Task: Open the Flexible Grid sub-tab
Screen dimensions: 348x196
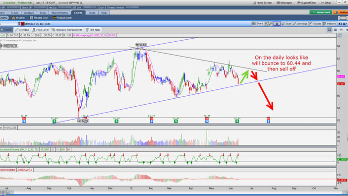Action: (39, 18)
